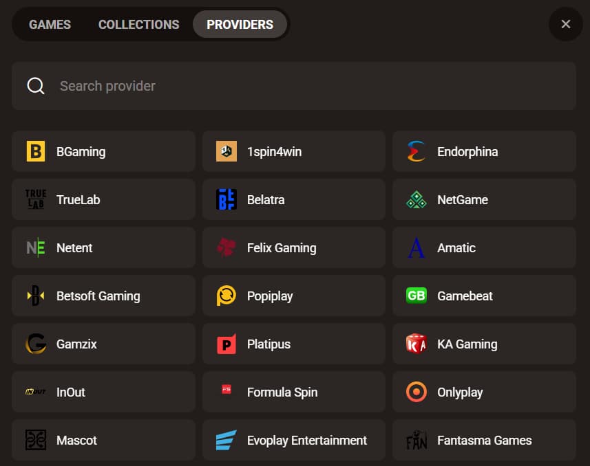Image resolution: width=590 pixels, height=466 pixels.
Task: Select the Onlyplay provider name text
Action: click(460, 392)
